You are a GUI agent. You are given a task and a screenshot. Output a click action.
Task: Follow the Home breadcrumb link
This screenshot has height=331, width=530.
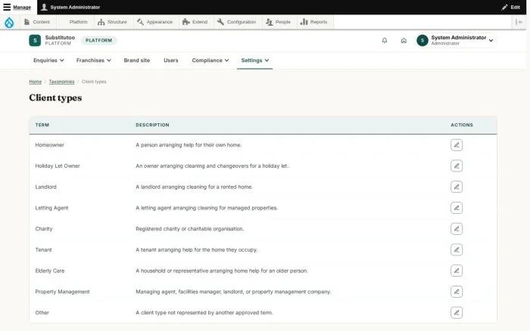35,82
